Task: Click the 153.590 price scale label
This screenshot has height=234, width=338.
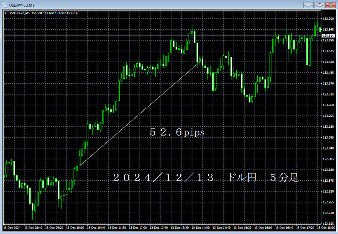Action: pos(328,40)
